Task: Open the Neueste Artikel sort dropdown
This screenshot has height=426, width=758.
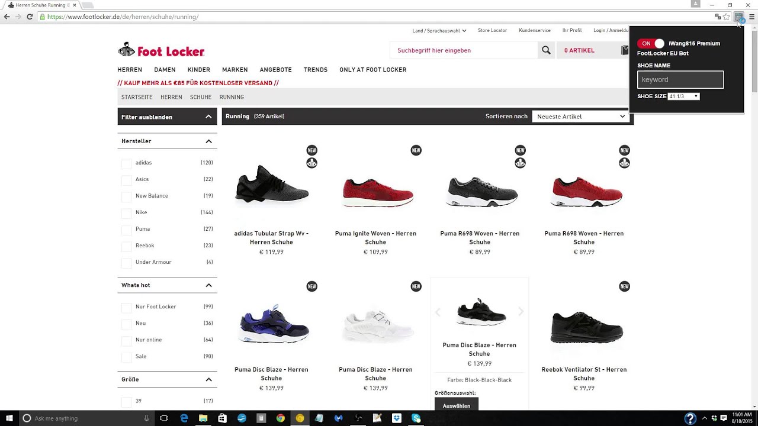Action: point(580,117)
